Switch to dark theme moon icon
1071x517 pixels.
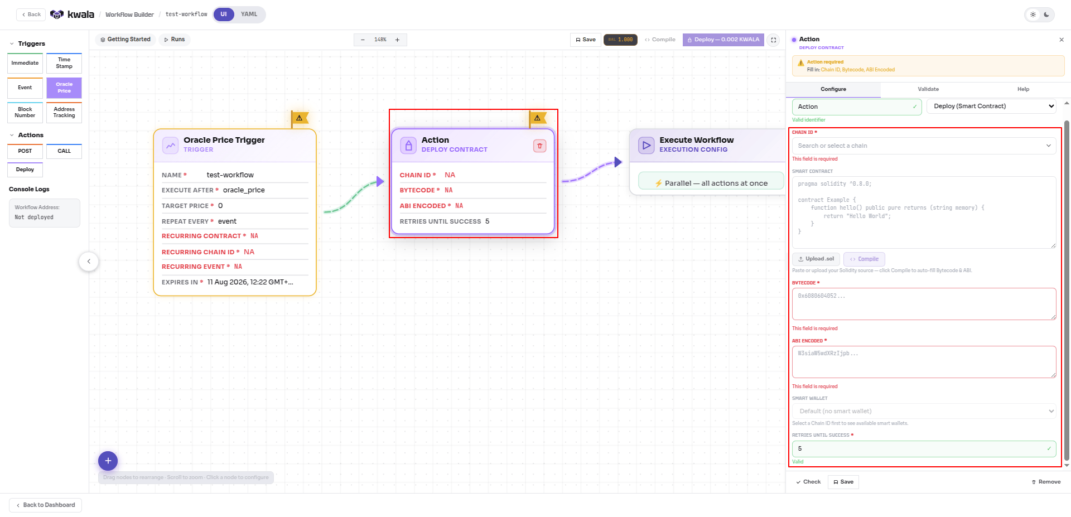coord(1046,15)
